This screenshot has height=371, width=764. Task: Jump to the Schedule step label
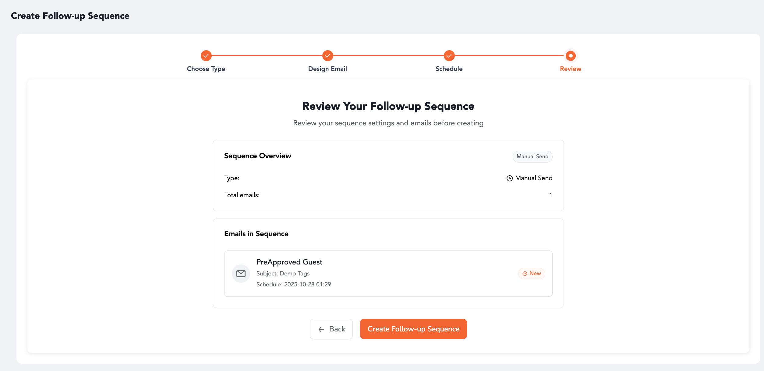tap(449, 69)
